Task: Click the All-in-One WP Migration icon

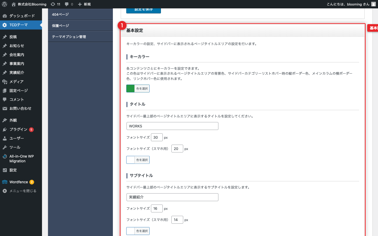Action: tap(5, 156)
